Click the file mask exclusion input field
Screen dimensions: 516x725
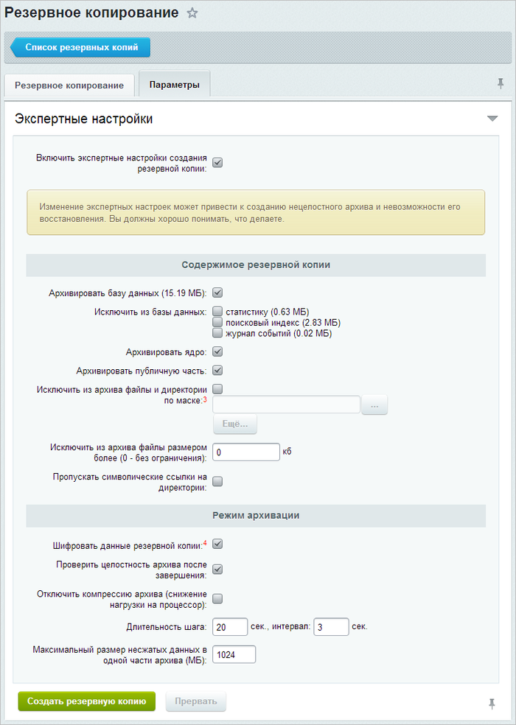pos(287,404)
